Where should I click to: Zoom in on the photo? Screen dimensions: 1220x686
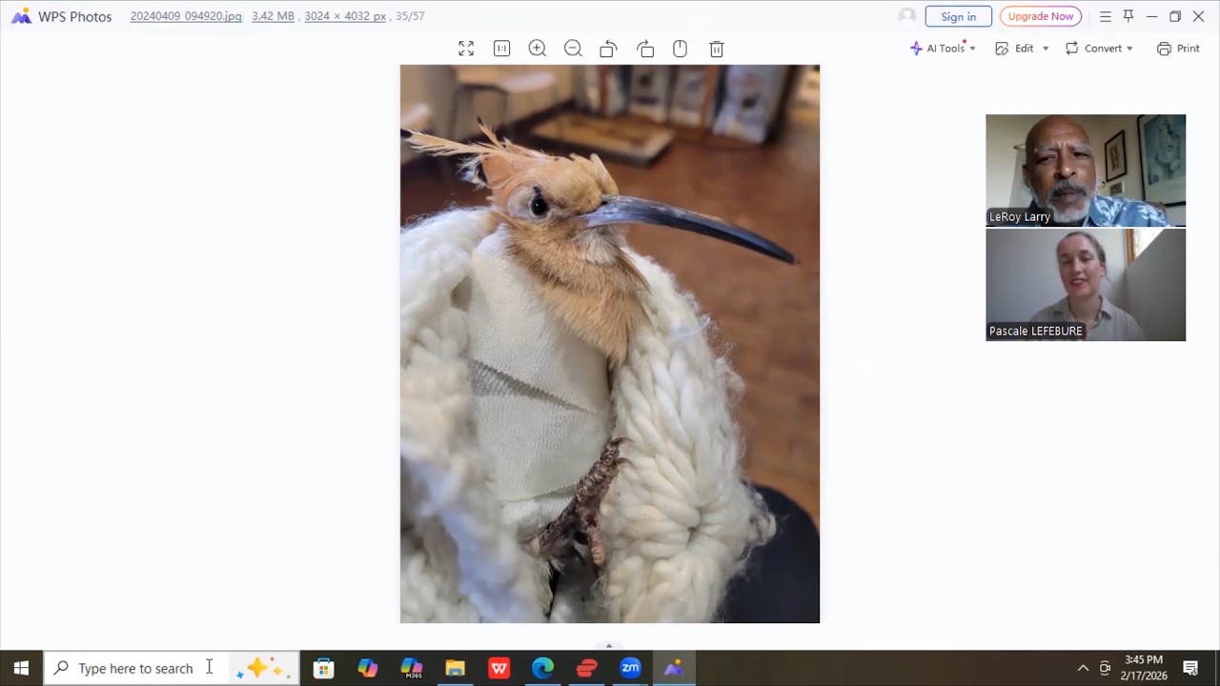point(538,49)
